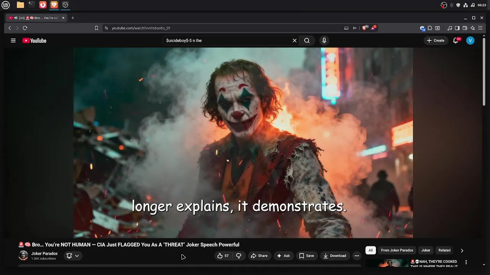Focus the YouTube search field
490x275 pixels.
pyautogui.click(x=227, y=40)
